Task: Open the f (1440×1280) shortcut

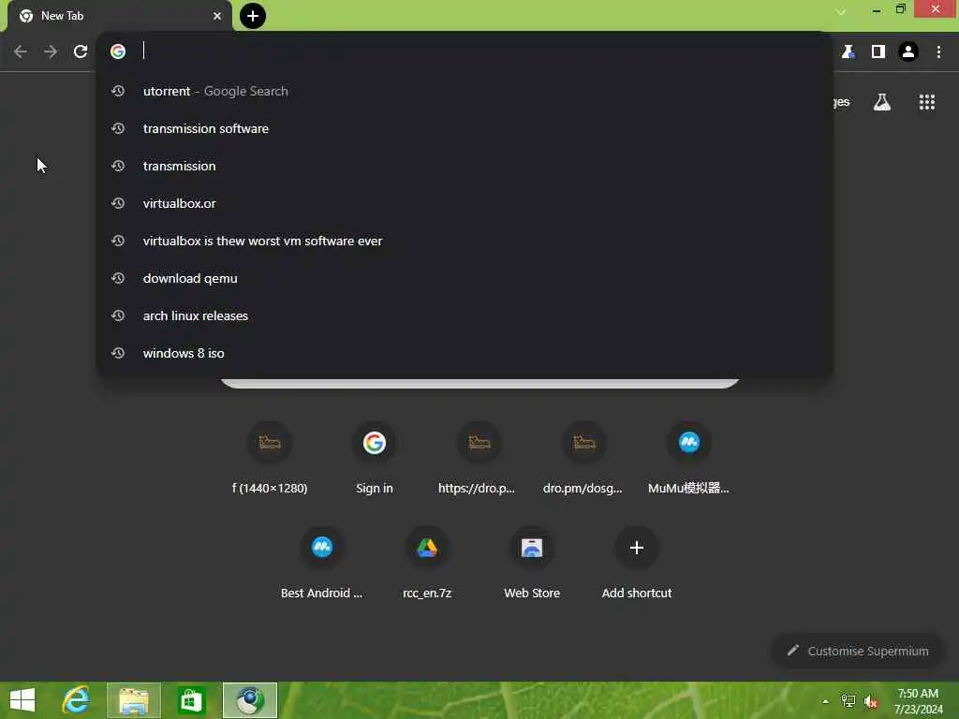Action: coord(270,457)
